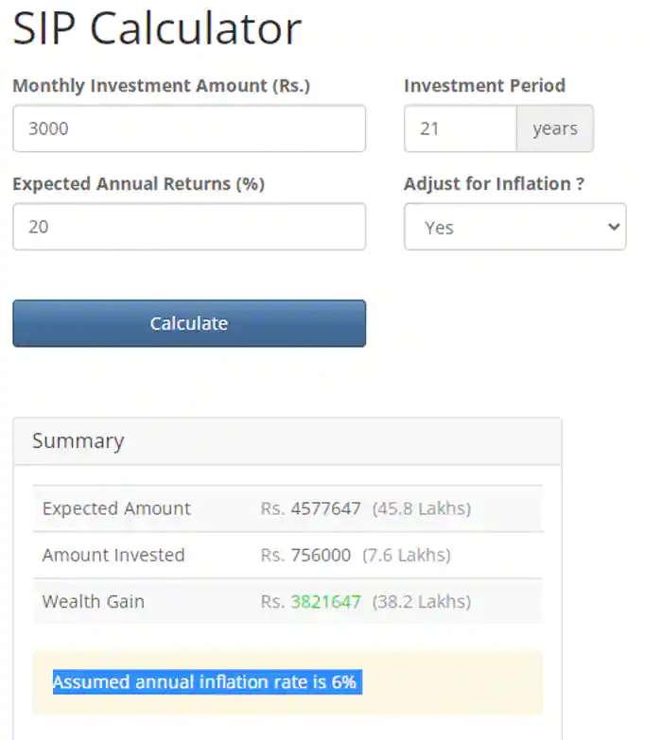Click the highlighted assumed inflation rate text
The height and width of the screenshot is (740, 662).
pyautogui.click(x=207, y=682)
